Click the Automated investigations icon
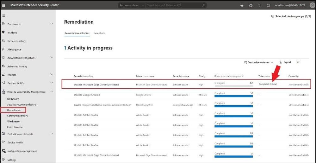The height and width of the screenshot is (163, 316). click(3, 58)
